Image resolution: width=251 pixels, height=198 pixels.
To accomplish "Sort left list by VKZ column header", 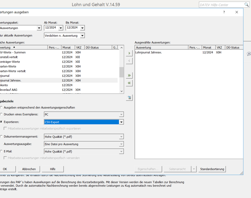I will (80, 47).
